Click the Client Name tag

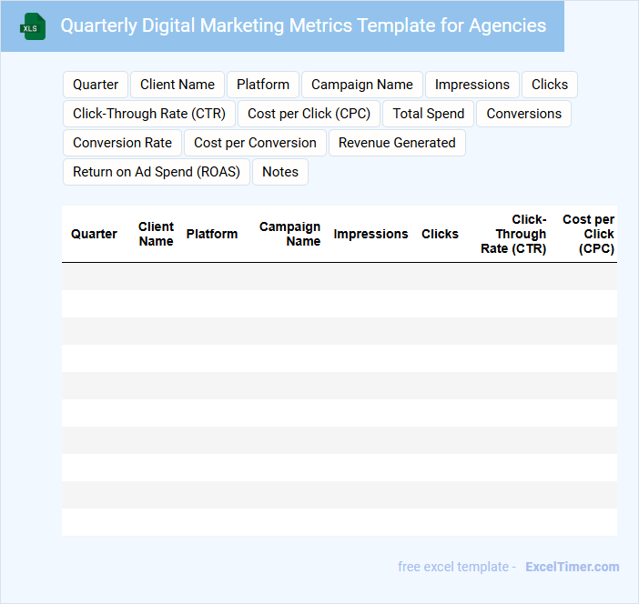click(x=177, y=85)
